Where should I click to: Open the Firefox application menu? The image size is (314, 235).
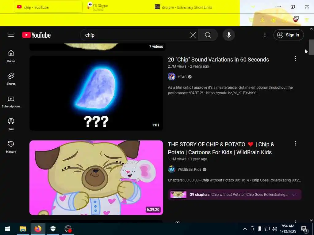[x=307, y=20]
